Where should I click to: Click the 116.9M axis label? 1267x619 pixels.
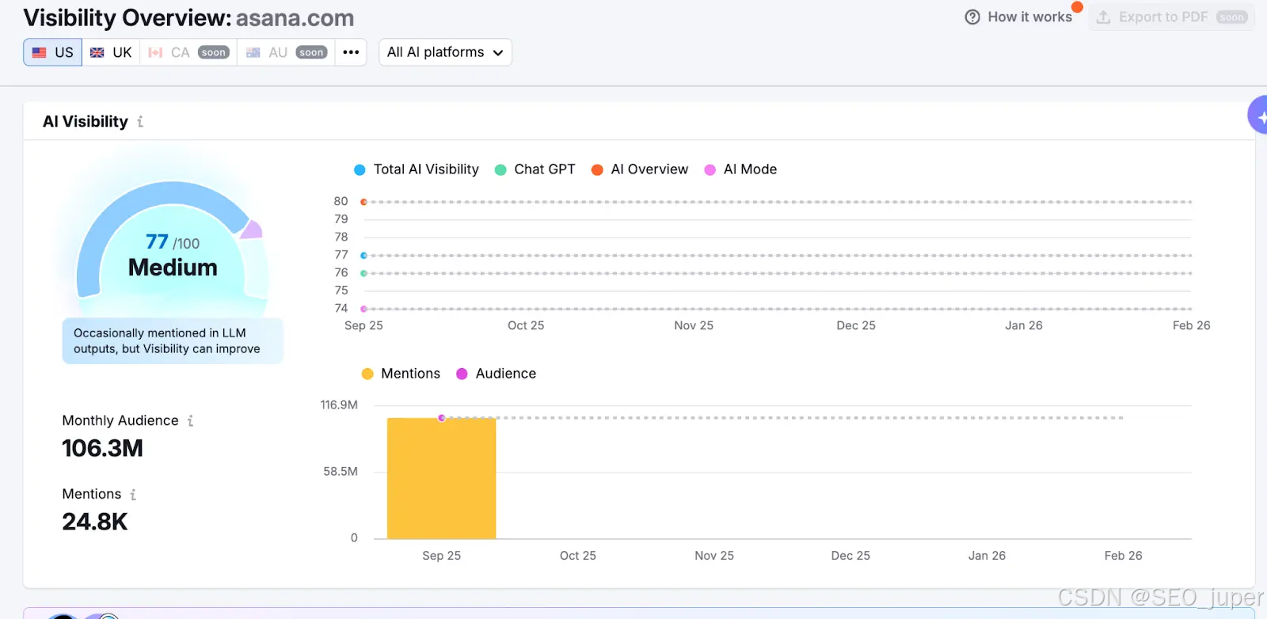(x=339, y=404)
